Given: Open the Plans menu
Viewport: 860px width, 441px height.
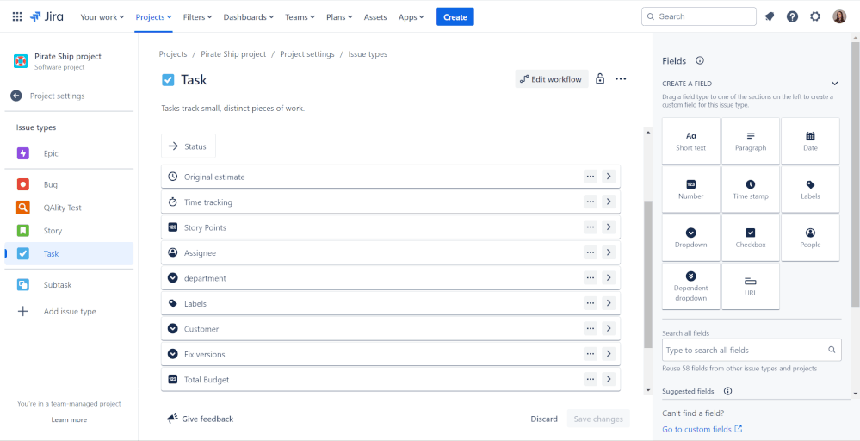Looking at the screenshot, I should tap(339, 17).
